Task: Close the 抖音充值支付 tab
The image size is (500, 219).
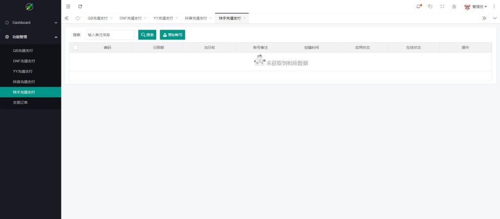Action: tap(210, 18)
